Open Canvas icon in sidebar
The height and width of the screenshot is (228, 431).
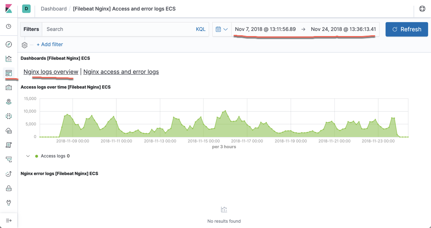(8, 87)
